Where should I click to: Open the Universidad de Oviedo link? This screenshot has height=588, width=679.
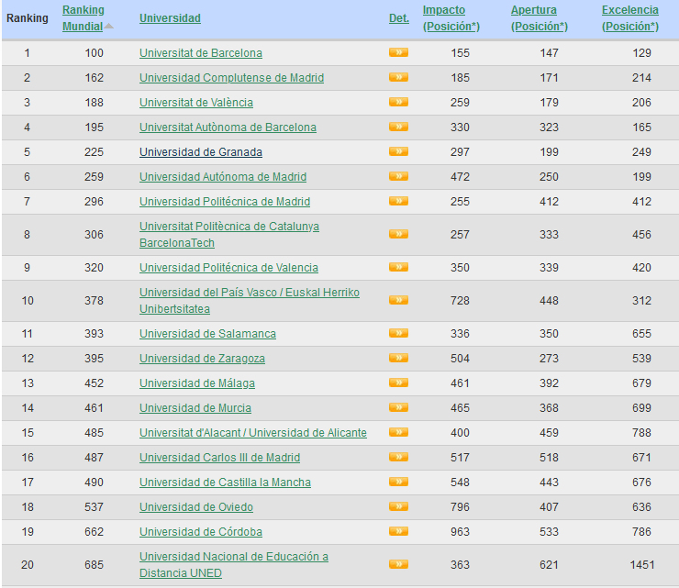click(196, 506)
